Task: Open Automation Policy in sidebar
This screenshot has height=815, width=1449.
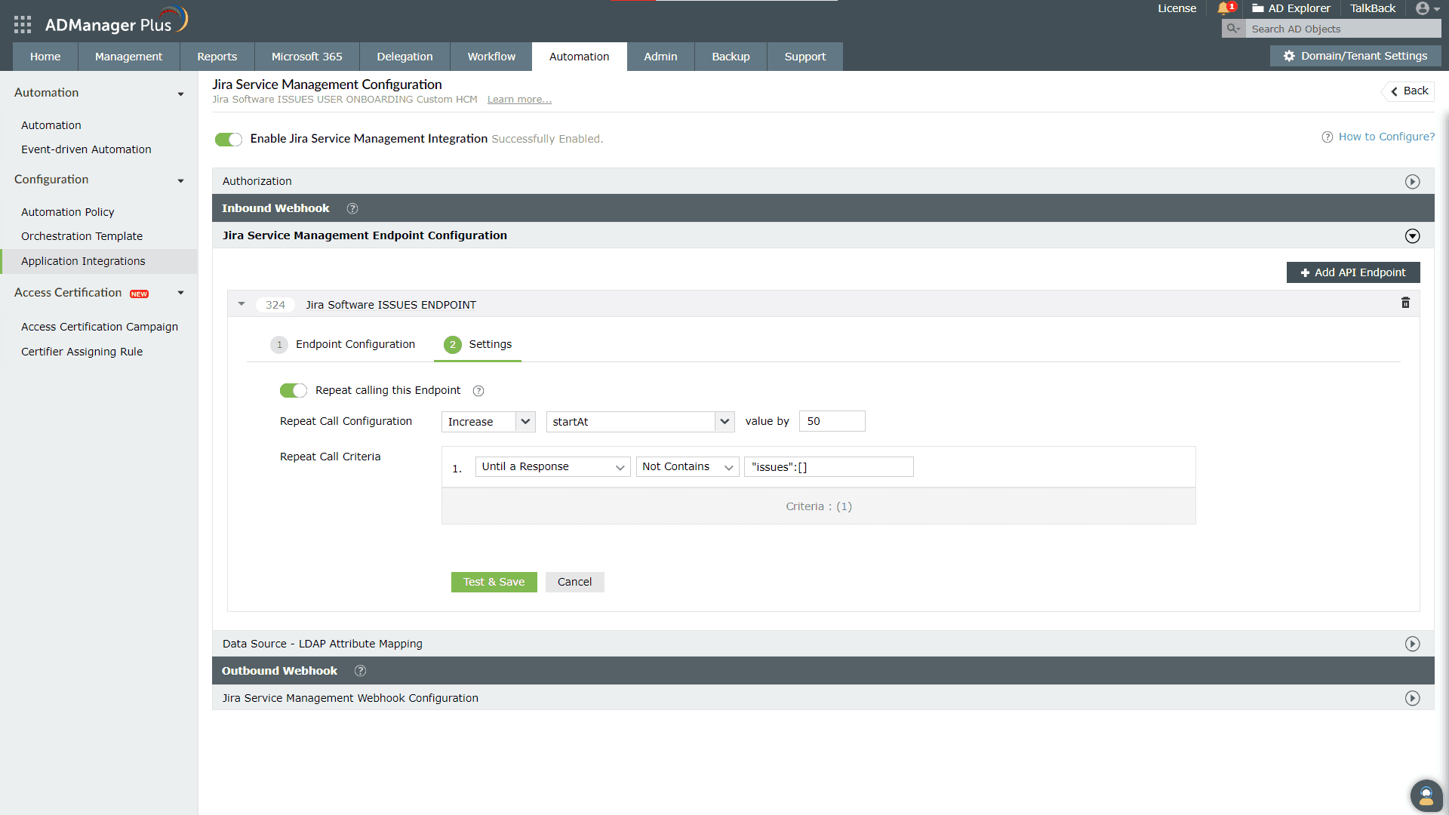Action: [x=68, y=212]
